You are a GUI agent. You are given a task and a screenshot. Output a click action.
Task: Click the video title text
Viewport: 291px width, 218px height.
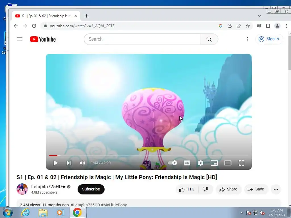tap(117, 177)
